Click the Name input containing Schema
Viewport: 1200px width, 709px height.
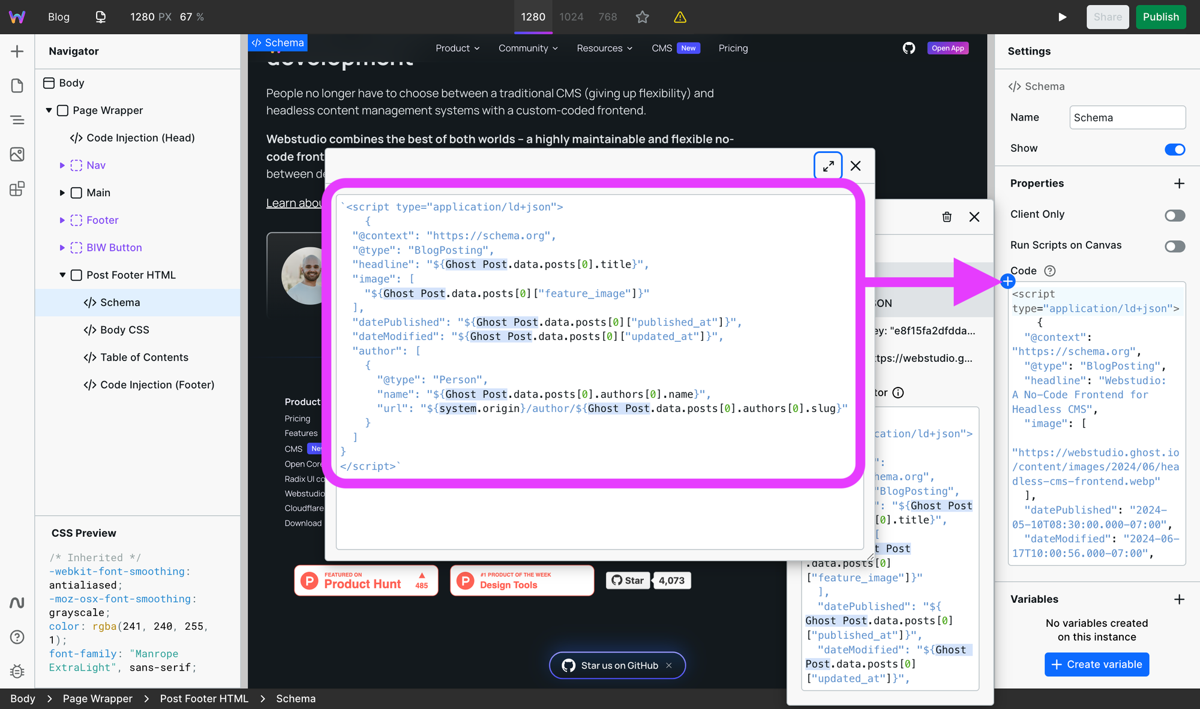[1127, 117]
